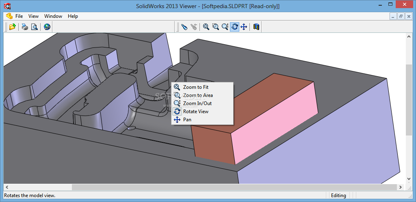
Task: Click the section view toolbar icon
Action: pyautogui.click(x=256, y=26)
